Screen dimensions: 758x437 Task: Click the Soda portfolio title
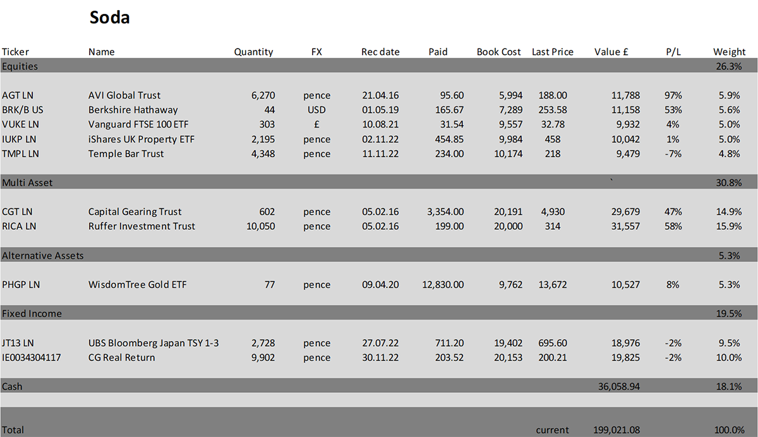pos(110,18)
